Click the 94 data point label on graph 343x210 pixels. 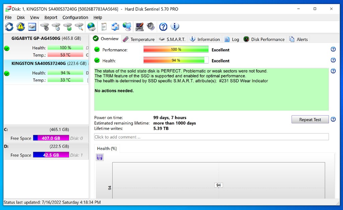[218, 185]
